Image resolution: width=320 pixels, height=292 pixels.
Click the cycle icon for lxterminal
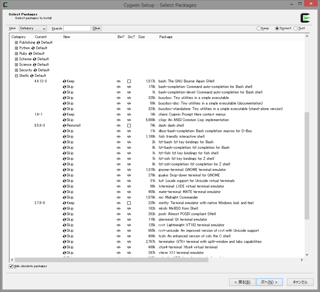click(64, 186)
